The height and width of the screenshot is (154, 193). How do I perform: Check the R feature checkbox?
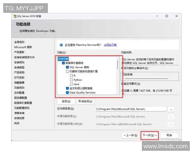click(x=71, y=75)
